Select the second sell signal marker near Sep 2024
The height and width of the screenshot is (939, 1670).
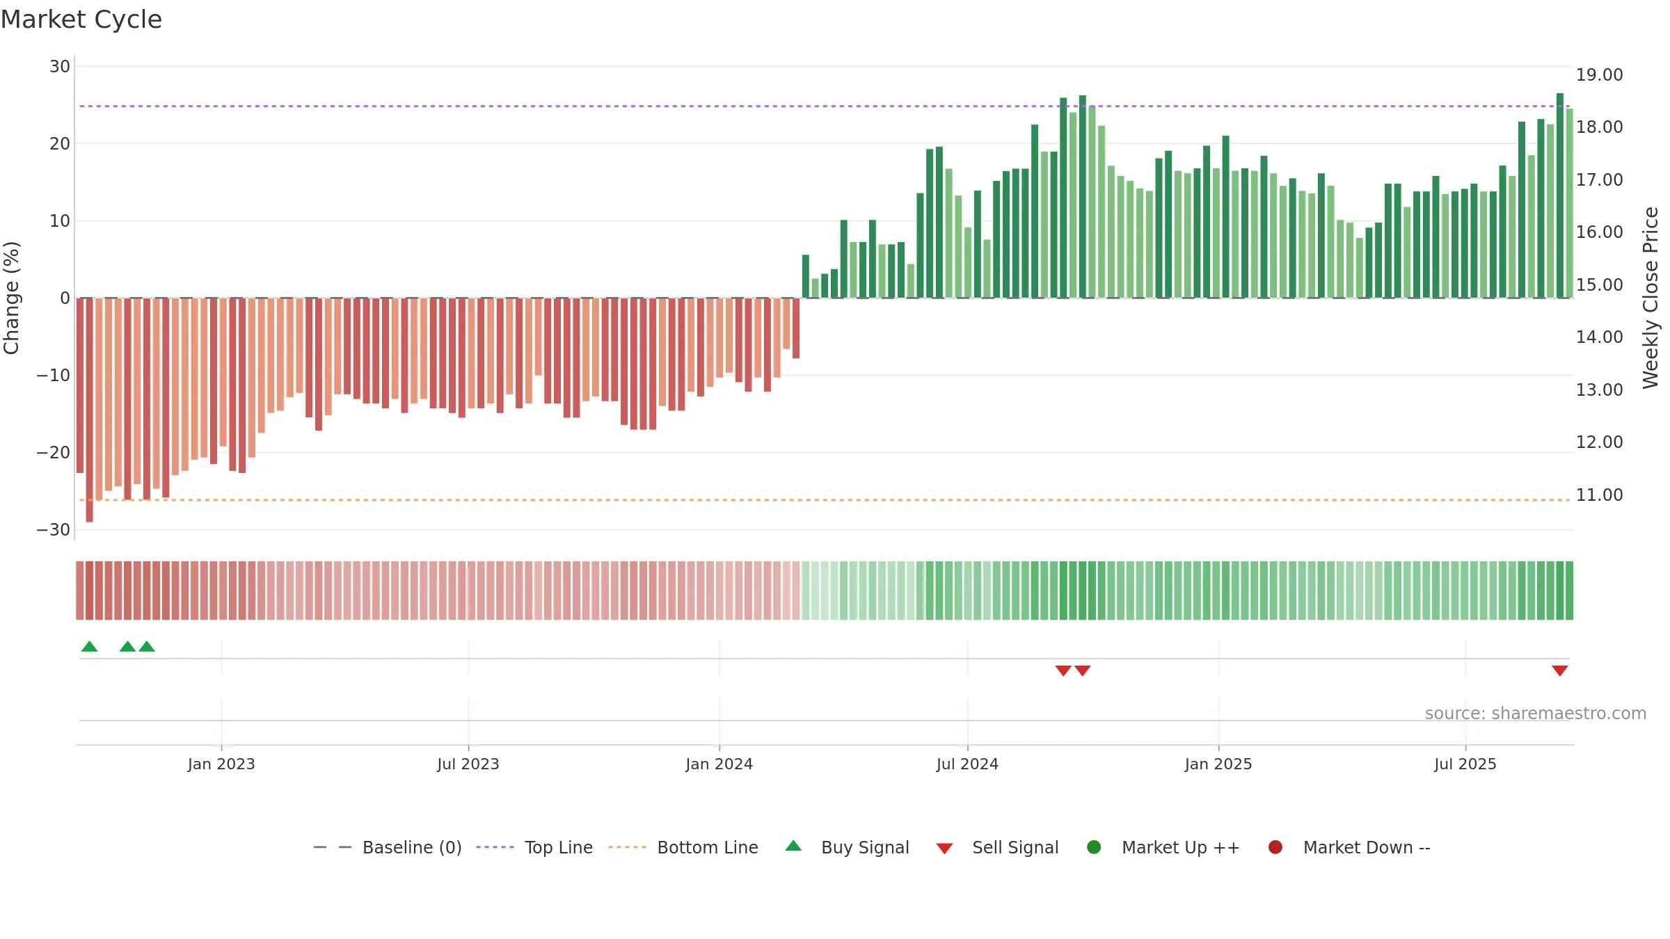click(x=1083, y=671)
